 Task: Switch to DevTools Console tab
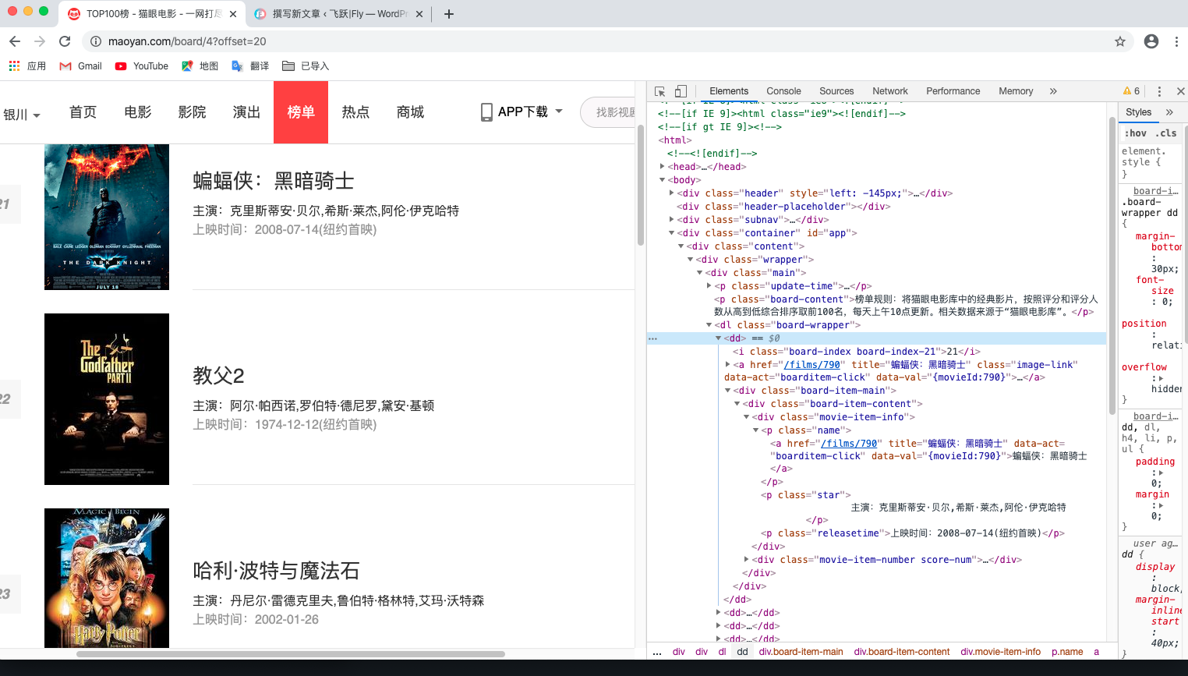coord(783,91)
